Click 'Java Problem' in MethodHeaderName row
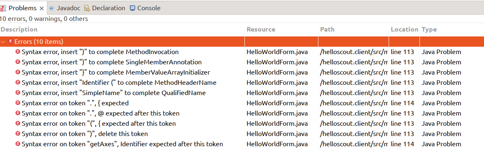The height and width of the screenshot is (161, 484). pyautogui.click(x=441, y=83)
